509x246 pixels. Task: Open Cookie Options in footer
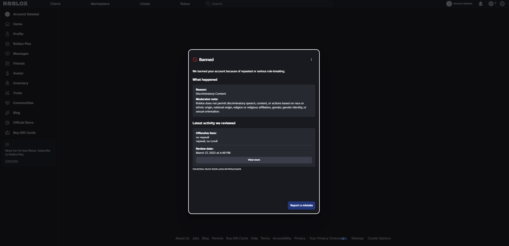click(x=379, y=238)
